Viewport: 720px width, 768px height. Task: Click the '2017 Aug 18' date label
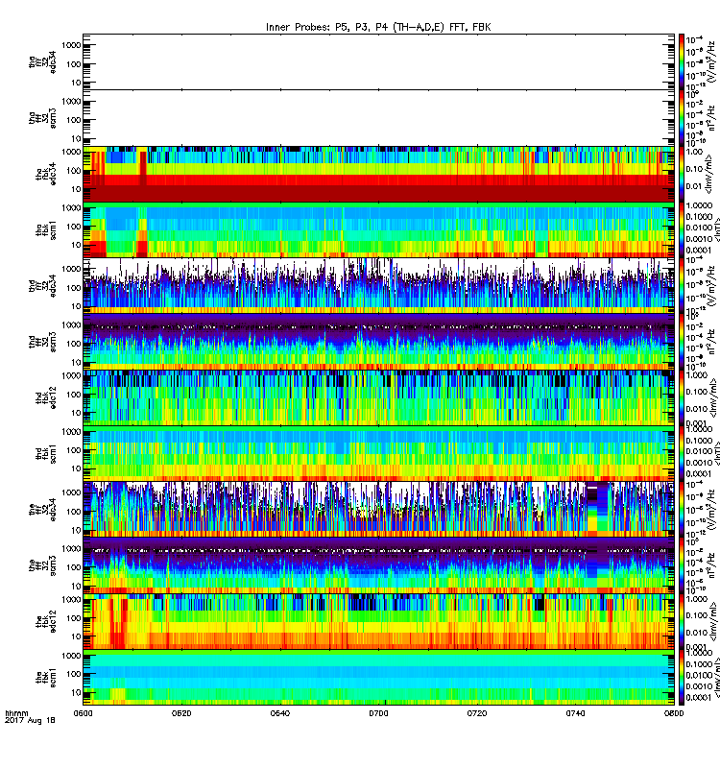[x=30, y=721]
